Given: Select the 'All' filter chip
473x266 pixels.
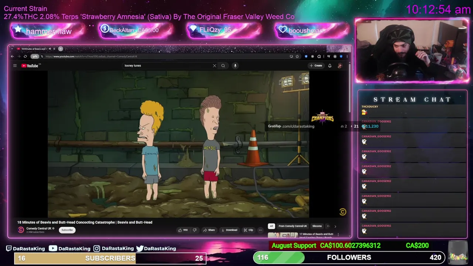Looking at the screenshot, I should pyautogui.click(x=271, y=226).
